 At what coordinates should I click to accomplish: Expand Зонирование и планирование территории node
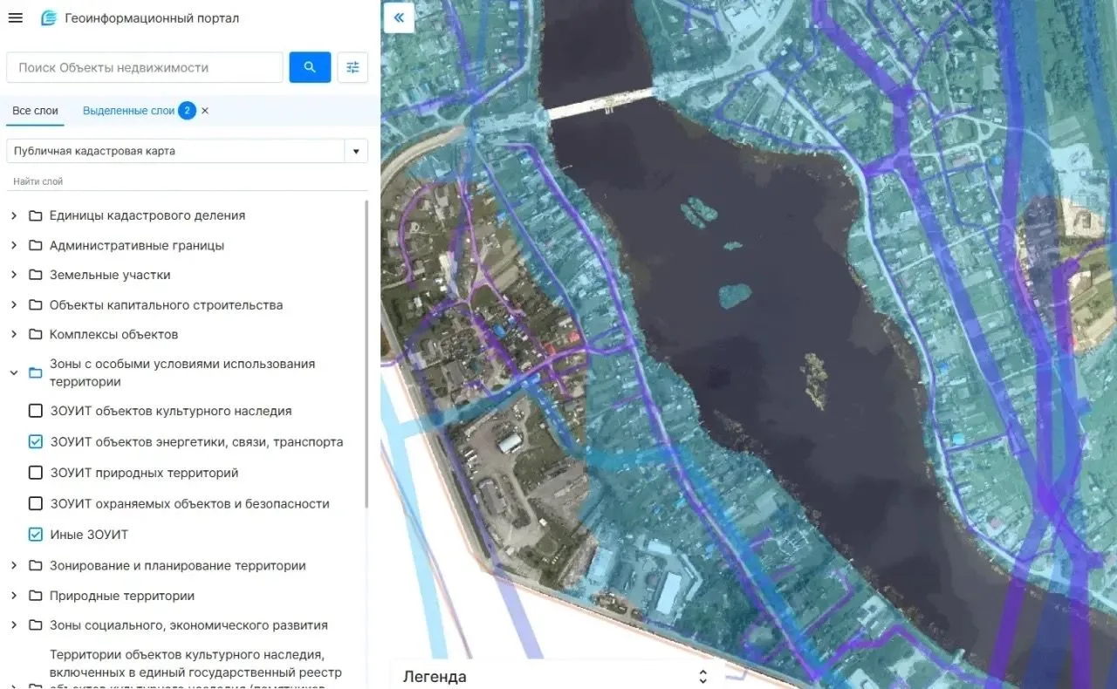pyautogui.click(x=14, y=565)
